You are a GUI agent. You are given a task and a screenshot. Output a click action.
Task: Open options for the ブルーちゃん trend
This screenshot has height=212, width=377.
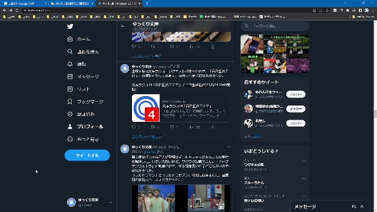tap(303, 178)
